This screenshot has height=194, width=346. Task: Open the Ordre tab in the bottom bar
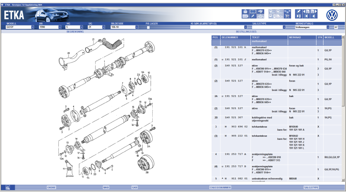[x=51, y=188]
